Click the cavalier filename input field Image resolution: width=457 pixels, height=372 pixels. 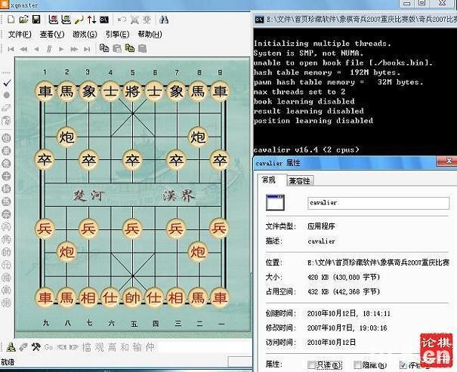pos(378,203)
